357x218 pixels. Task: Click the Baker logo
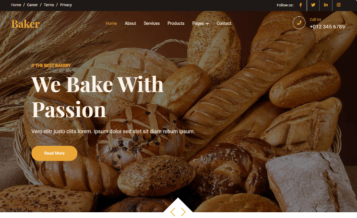coord(25,24)
